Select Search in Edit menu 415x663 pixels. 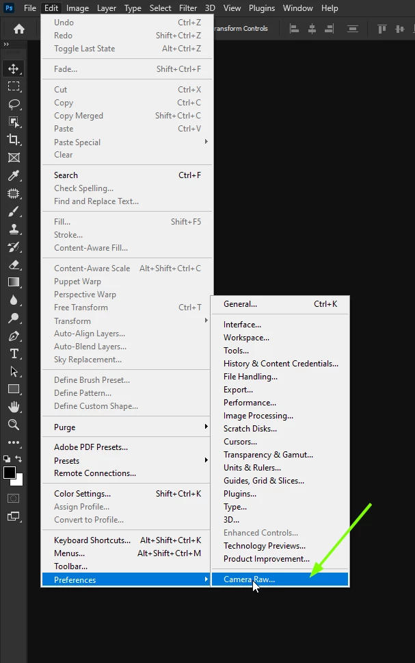(x=126, y=175)
